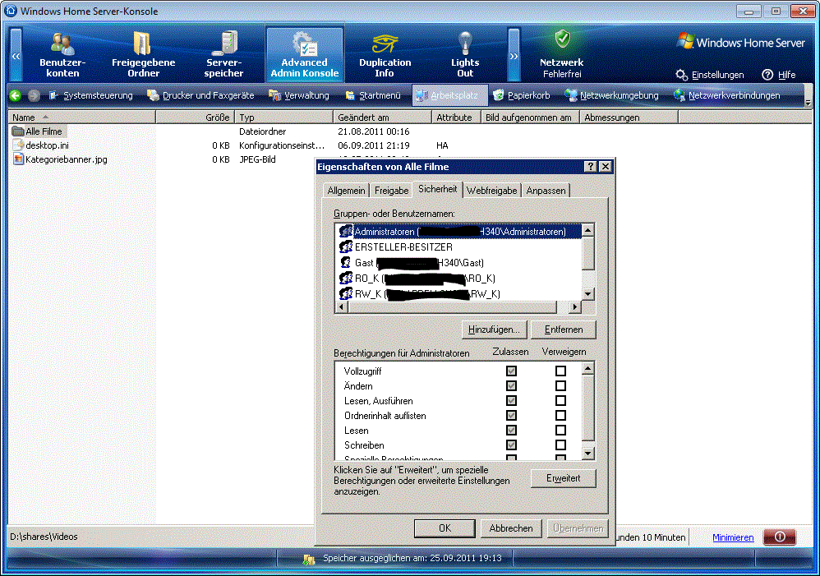This screenshot has height=576, width=820.
Task: Click Minimieren link
Action: [x=733, y=537]
